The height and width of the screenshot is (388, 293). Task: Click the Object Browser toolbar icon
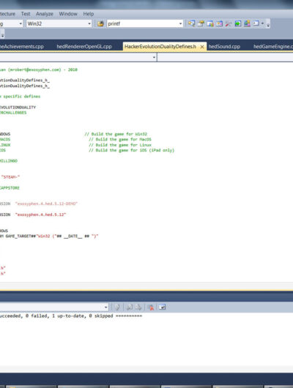tap(210, 23)
